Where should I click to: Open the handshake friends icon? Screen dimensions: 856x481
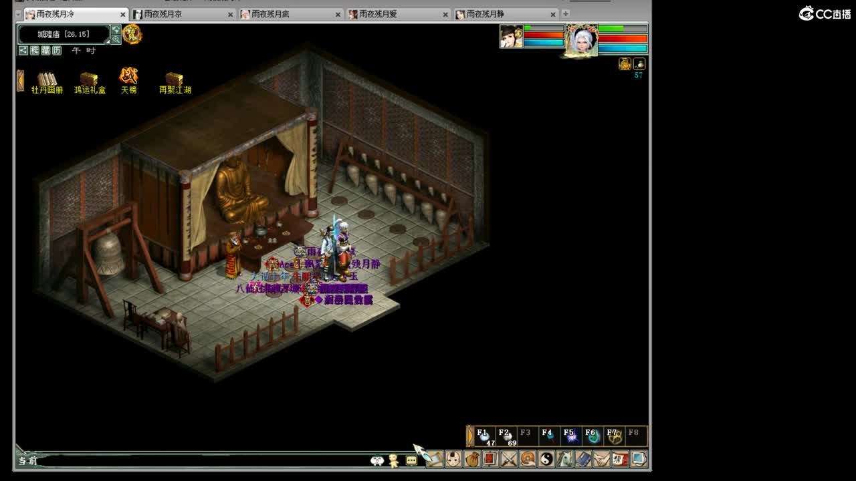click(602, 459)
